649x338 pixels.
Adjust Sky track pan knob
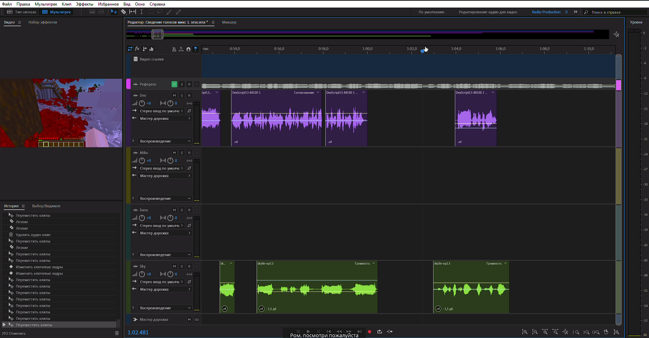point(170,274)
